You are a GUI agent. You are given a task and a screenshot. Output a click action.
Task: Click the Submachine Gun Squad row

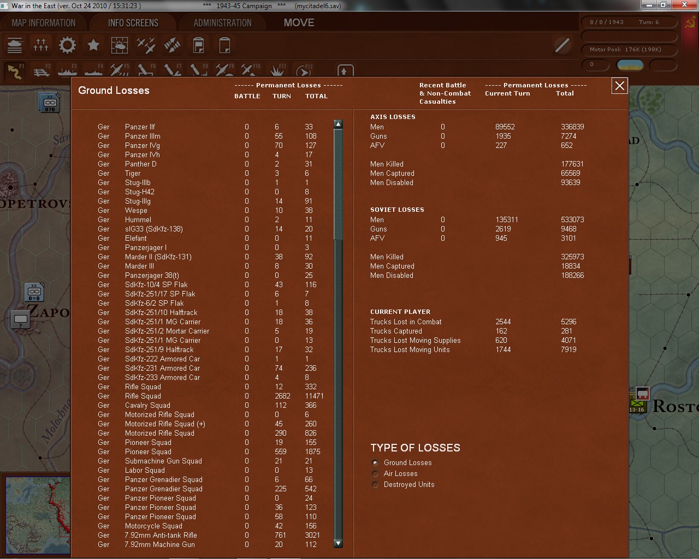(212, 461)
